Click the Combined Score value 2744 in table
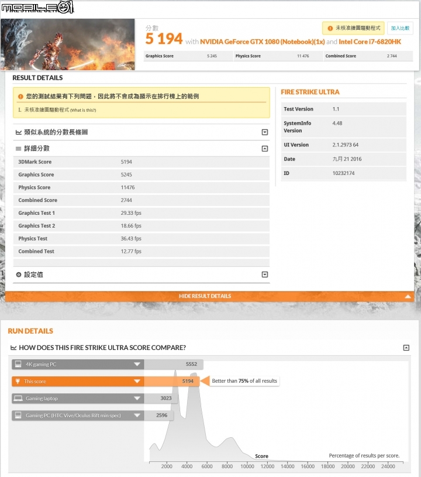The image size is (421, 477). [x=126, y=200]
